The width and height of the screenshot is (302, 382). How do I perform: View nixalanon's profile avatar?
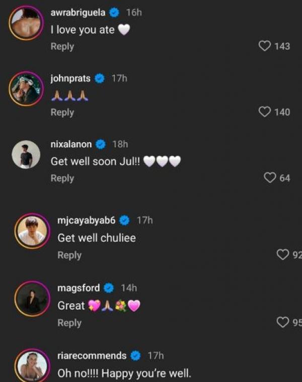point(26,154)
